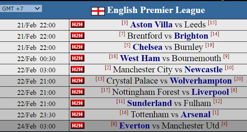Open H2H for Aston Villa vs Leeds

[77, 25]
